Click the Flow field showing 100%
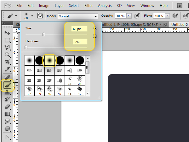The width and height of the screenshot is (189, 142). point(159,16)
